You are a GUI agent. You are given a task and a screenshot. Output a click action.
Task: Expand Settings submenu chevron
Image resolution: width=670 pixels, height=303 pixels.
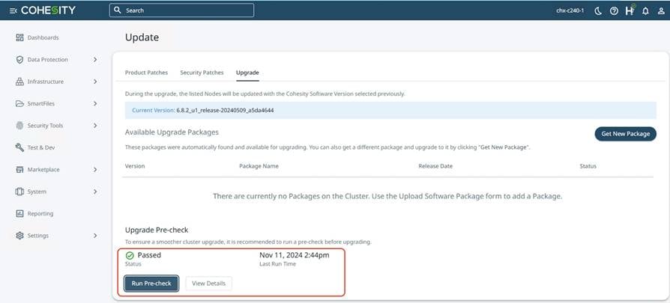[x=95, y=236]
